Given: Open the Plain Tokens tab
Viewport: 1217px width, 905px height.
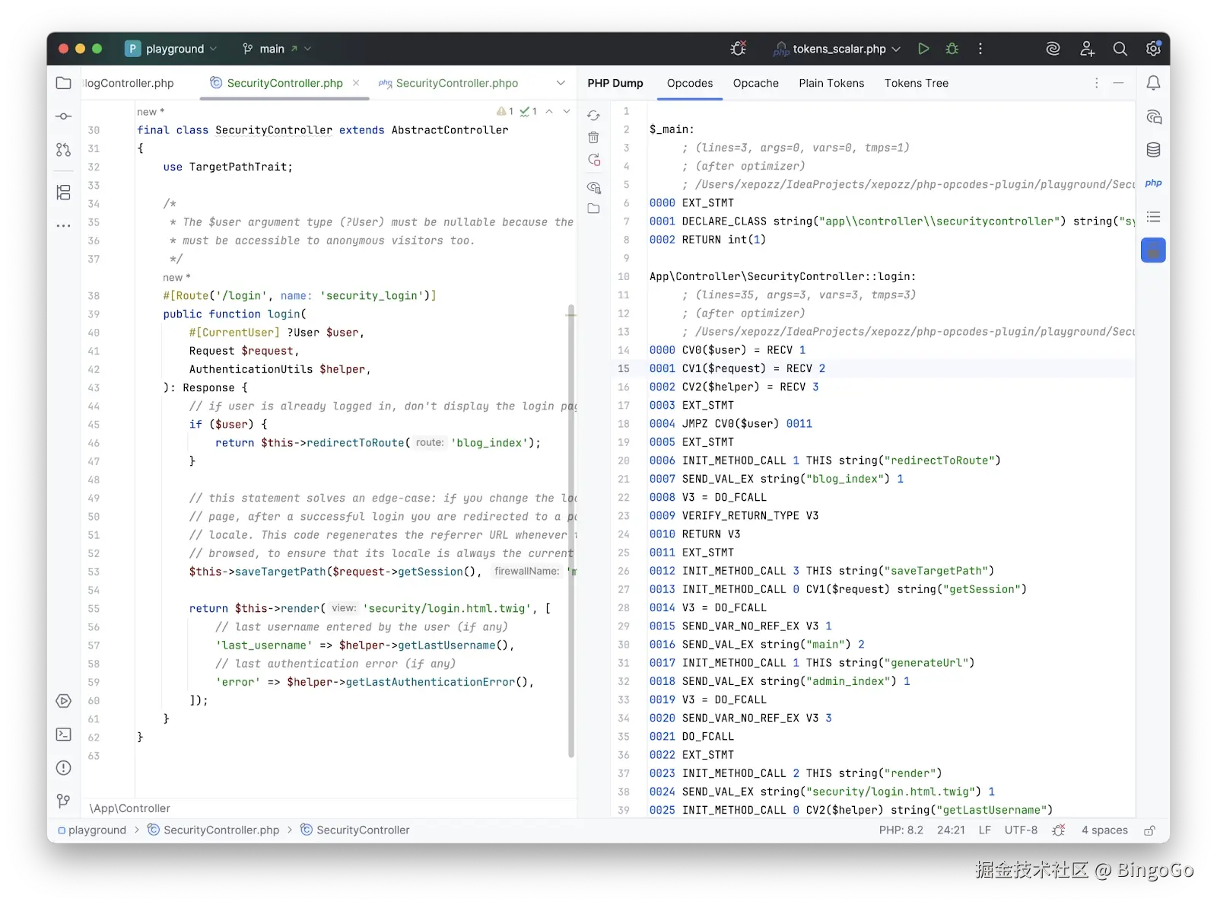Looking at the screenshot, I should click(831, 83).
